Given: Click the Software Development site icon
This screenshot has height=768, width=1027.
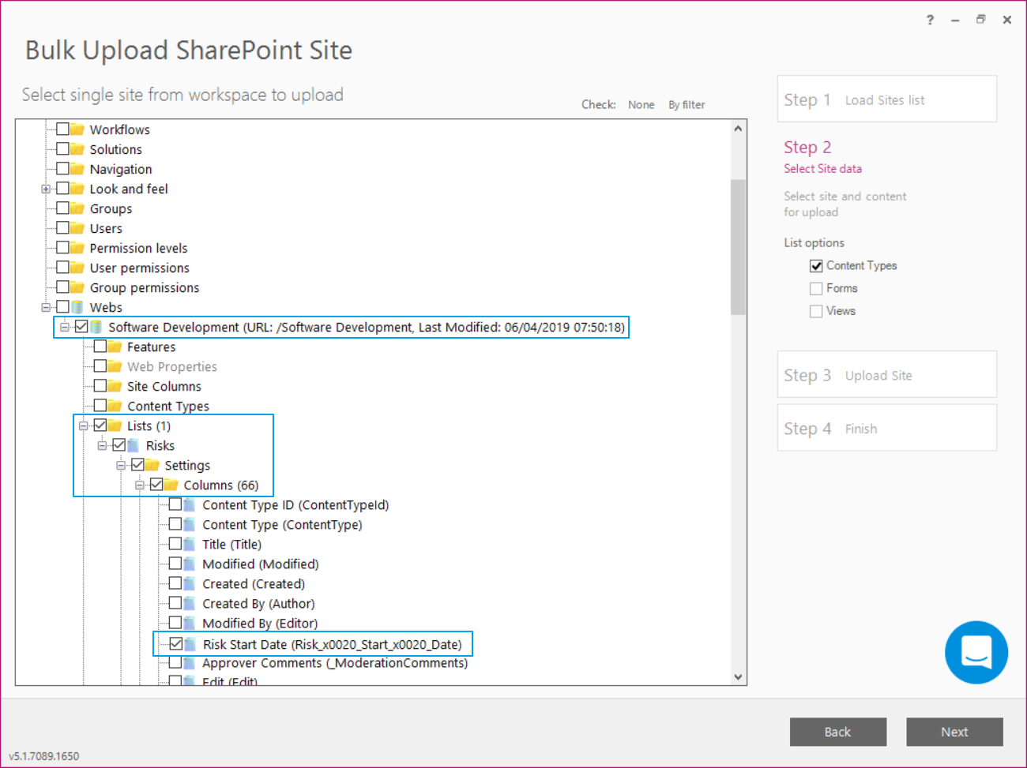Looking at the screenshot, I should (96, 327).
